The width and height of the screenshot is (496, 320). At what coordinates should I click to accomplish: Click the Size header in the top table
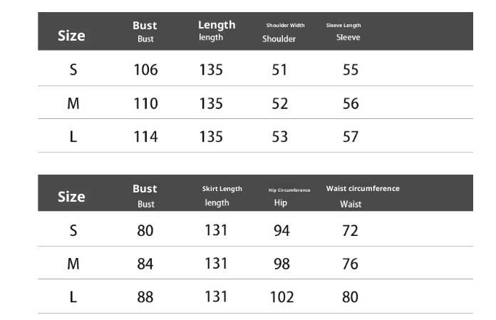pyautogui.click(x=71, y=36)
